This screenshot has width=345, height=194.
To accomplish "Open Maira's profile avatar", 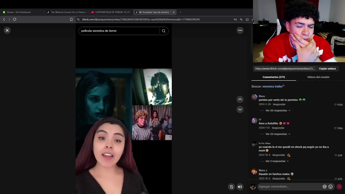I will (254, 171).
